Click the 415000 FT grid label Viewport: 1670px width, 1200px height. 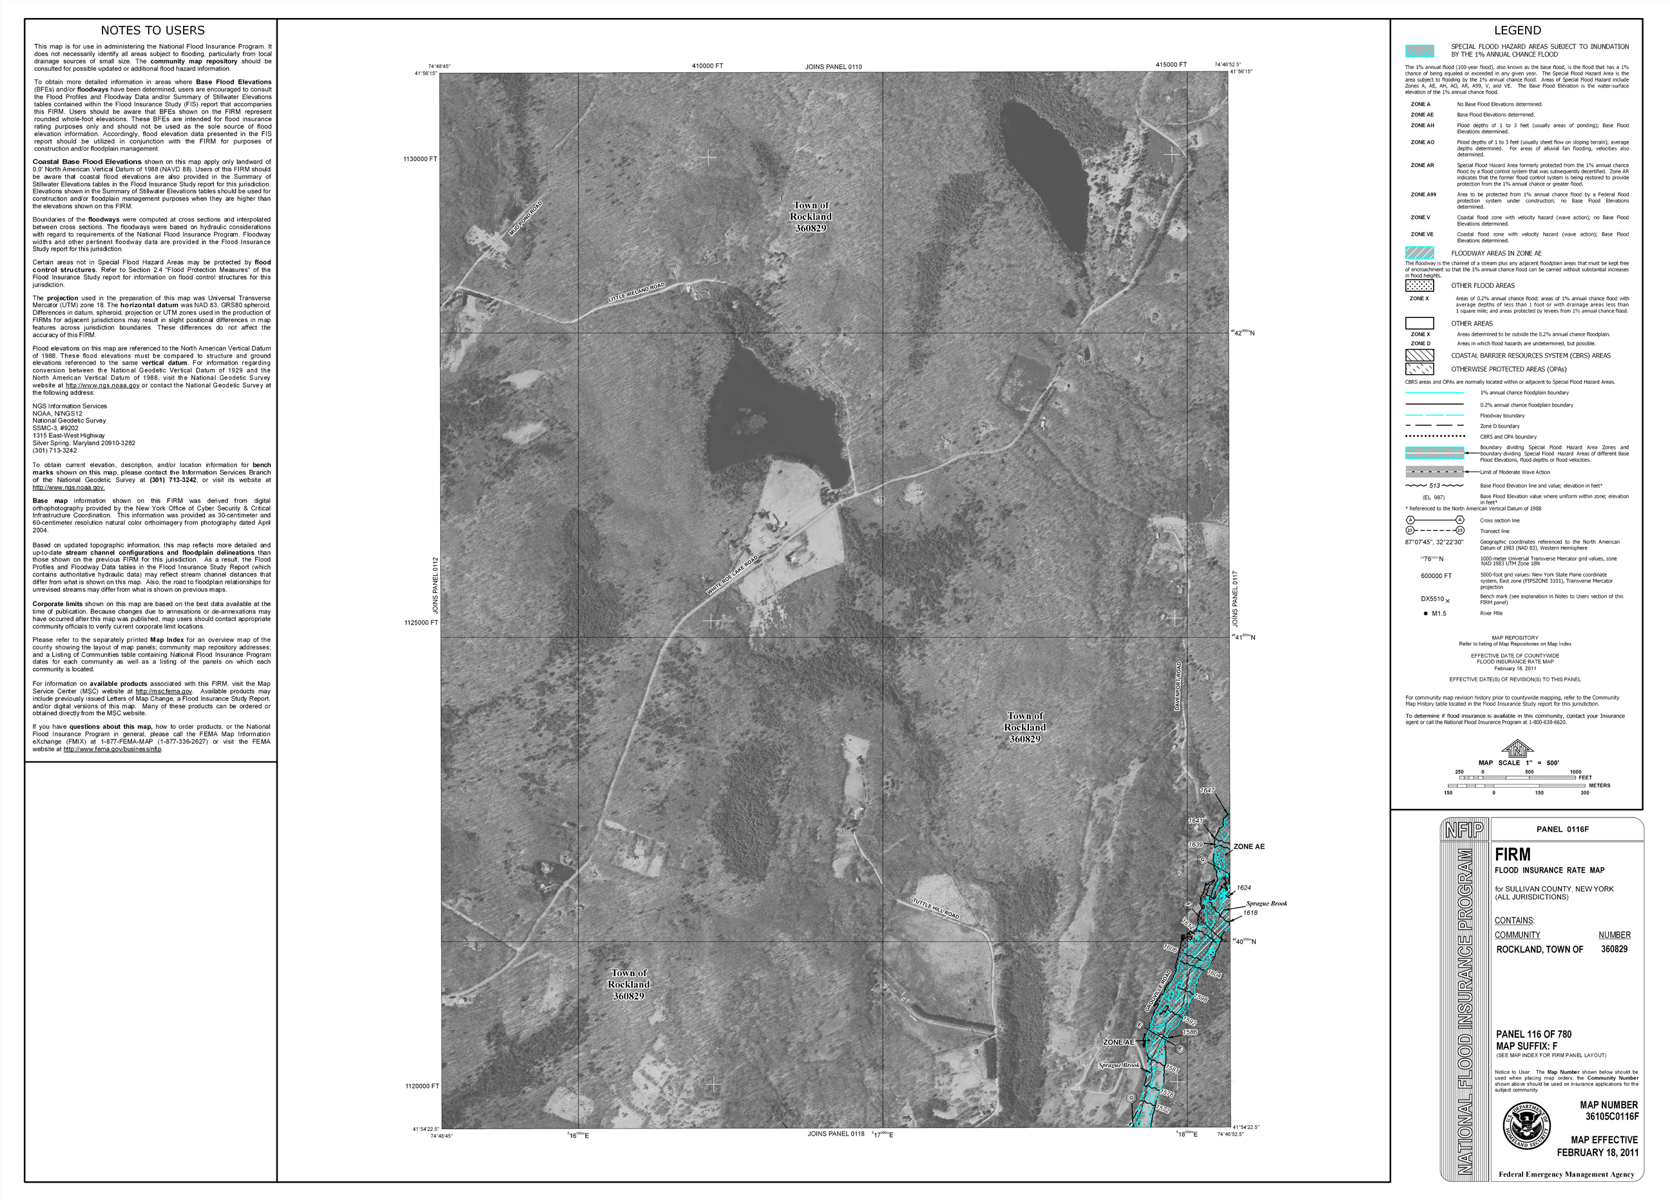[1171, 65]
